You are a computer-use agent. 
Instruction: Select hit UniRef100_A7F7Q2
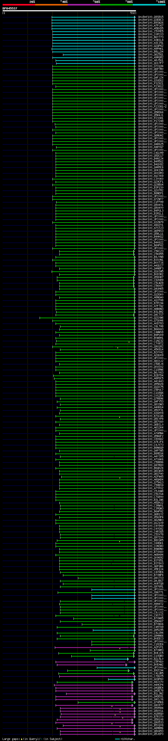tap(150, 306)
